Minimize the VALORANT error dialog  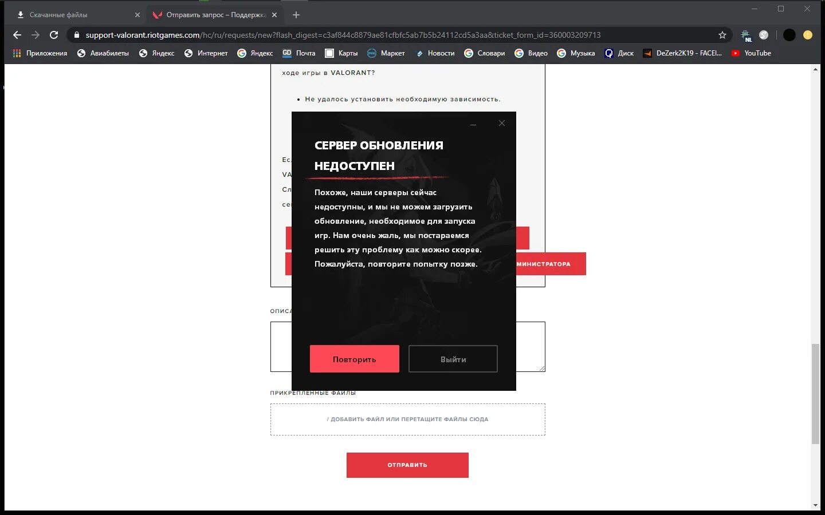coord(473,124)
